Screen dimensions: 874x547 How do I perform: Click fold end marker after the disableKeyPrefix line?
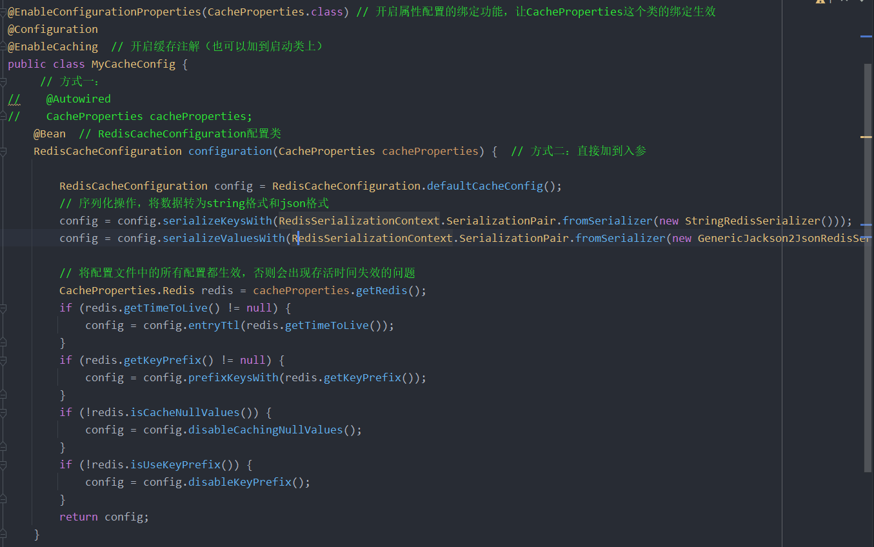tap(3, 500)
